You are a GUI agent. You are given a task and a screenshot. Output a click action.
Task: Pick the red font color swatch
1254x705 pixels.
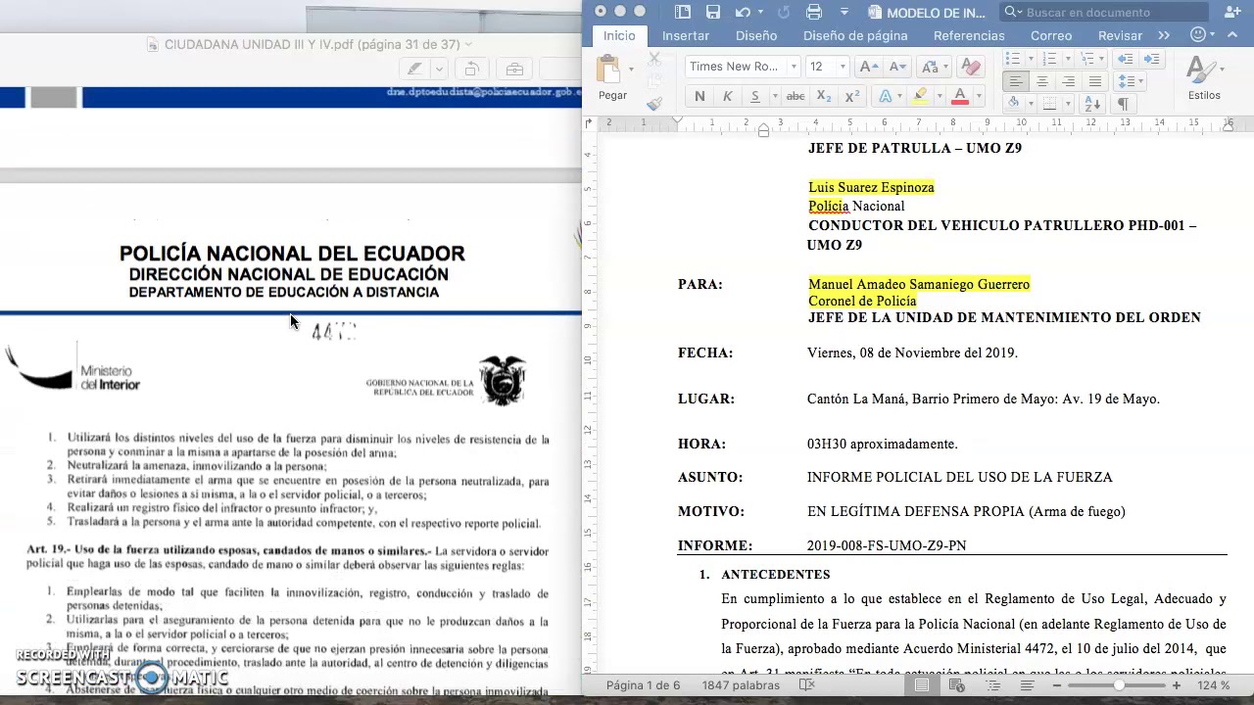[960, 96]
